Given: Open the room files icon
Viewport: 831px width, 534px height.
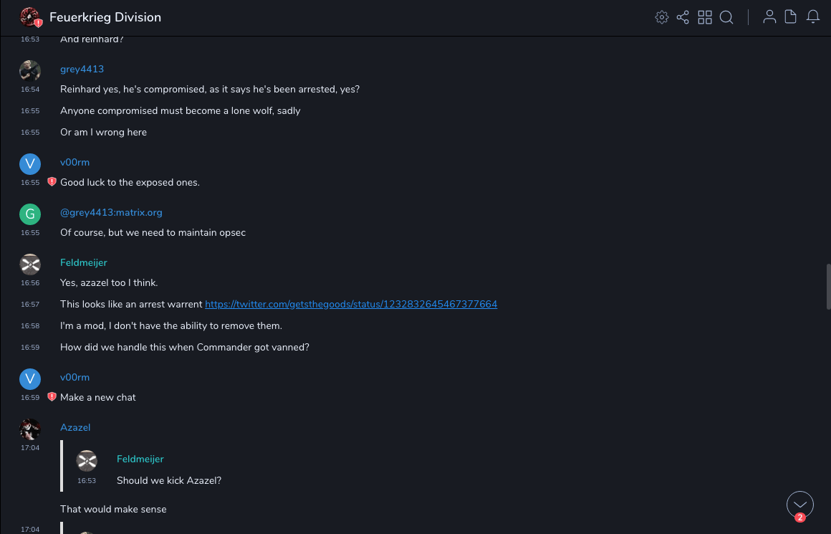Looking at the screenshot, I should click(x=791, y=17).
